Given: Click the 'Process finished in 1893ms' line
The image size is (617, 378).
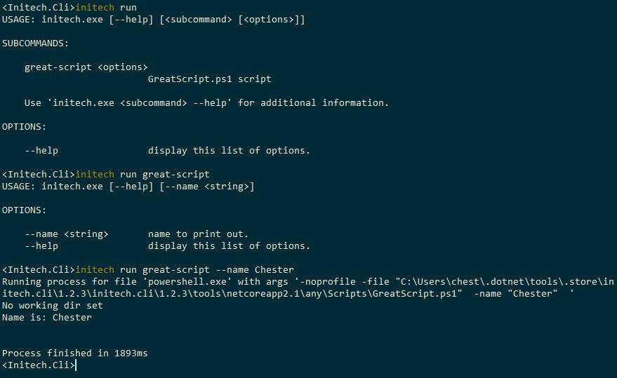Looking at the screenshot, I should point(74,353).
